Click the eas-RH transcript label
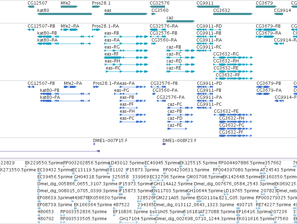 112,61
